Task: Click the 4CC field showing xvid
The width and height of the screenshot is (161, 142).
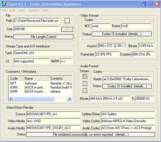Action: tap(101, 26)
